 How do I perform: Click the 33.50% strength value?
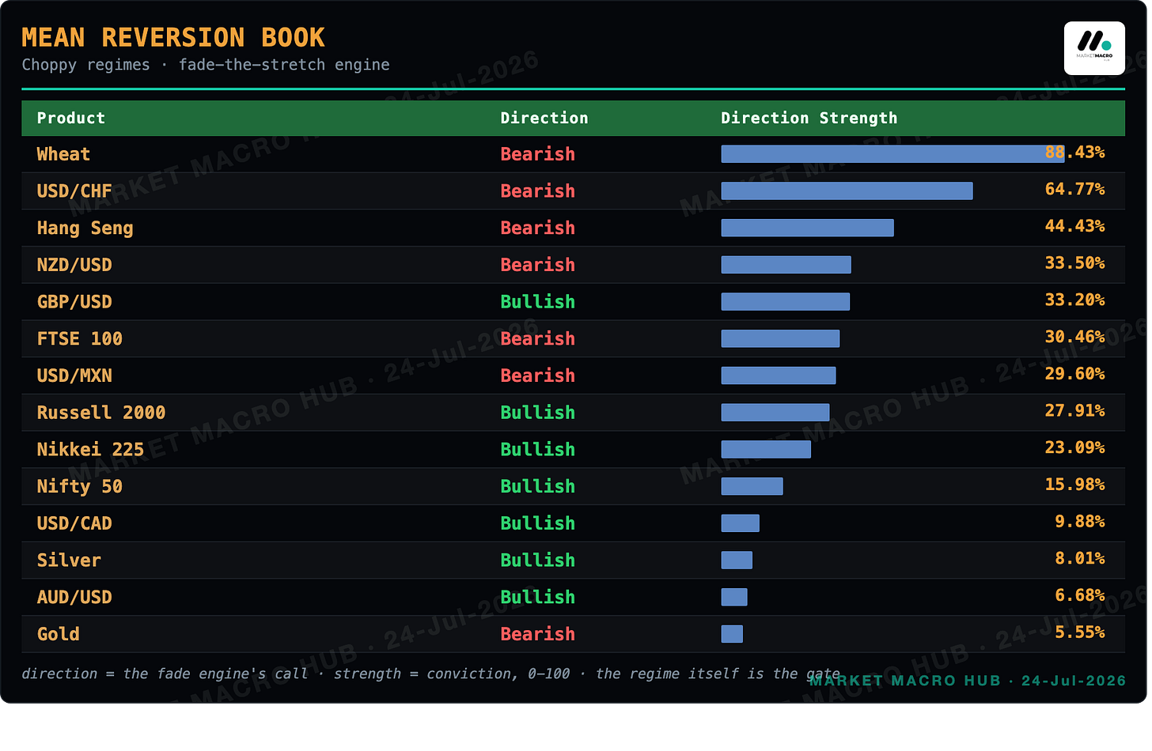1074,263
